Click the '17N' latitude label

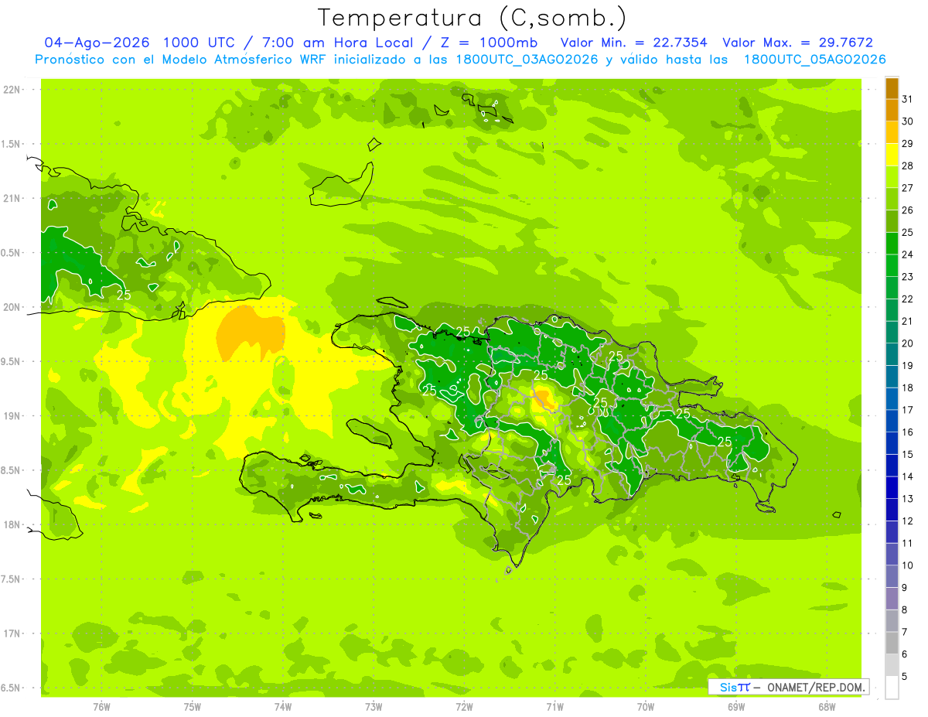[12, 633]
